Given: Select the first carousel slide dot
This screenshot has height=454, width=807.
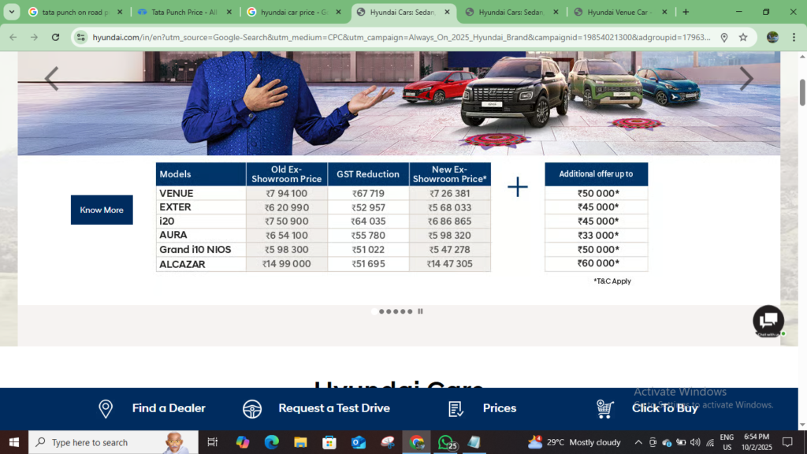Looking at the screenshot, I should tap(374, 311).
